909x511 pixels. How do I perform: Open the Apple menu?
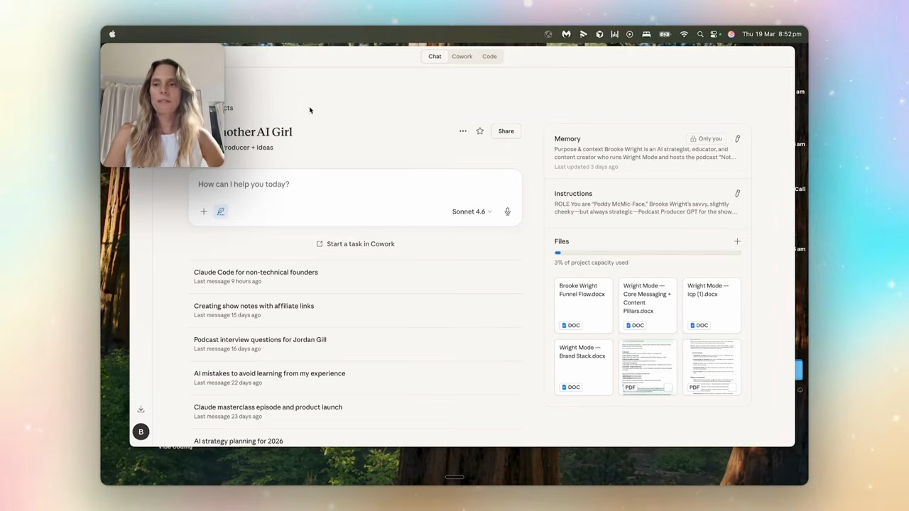[x=112, y=34]
